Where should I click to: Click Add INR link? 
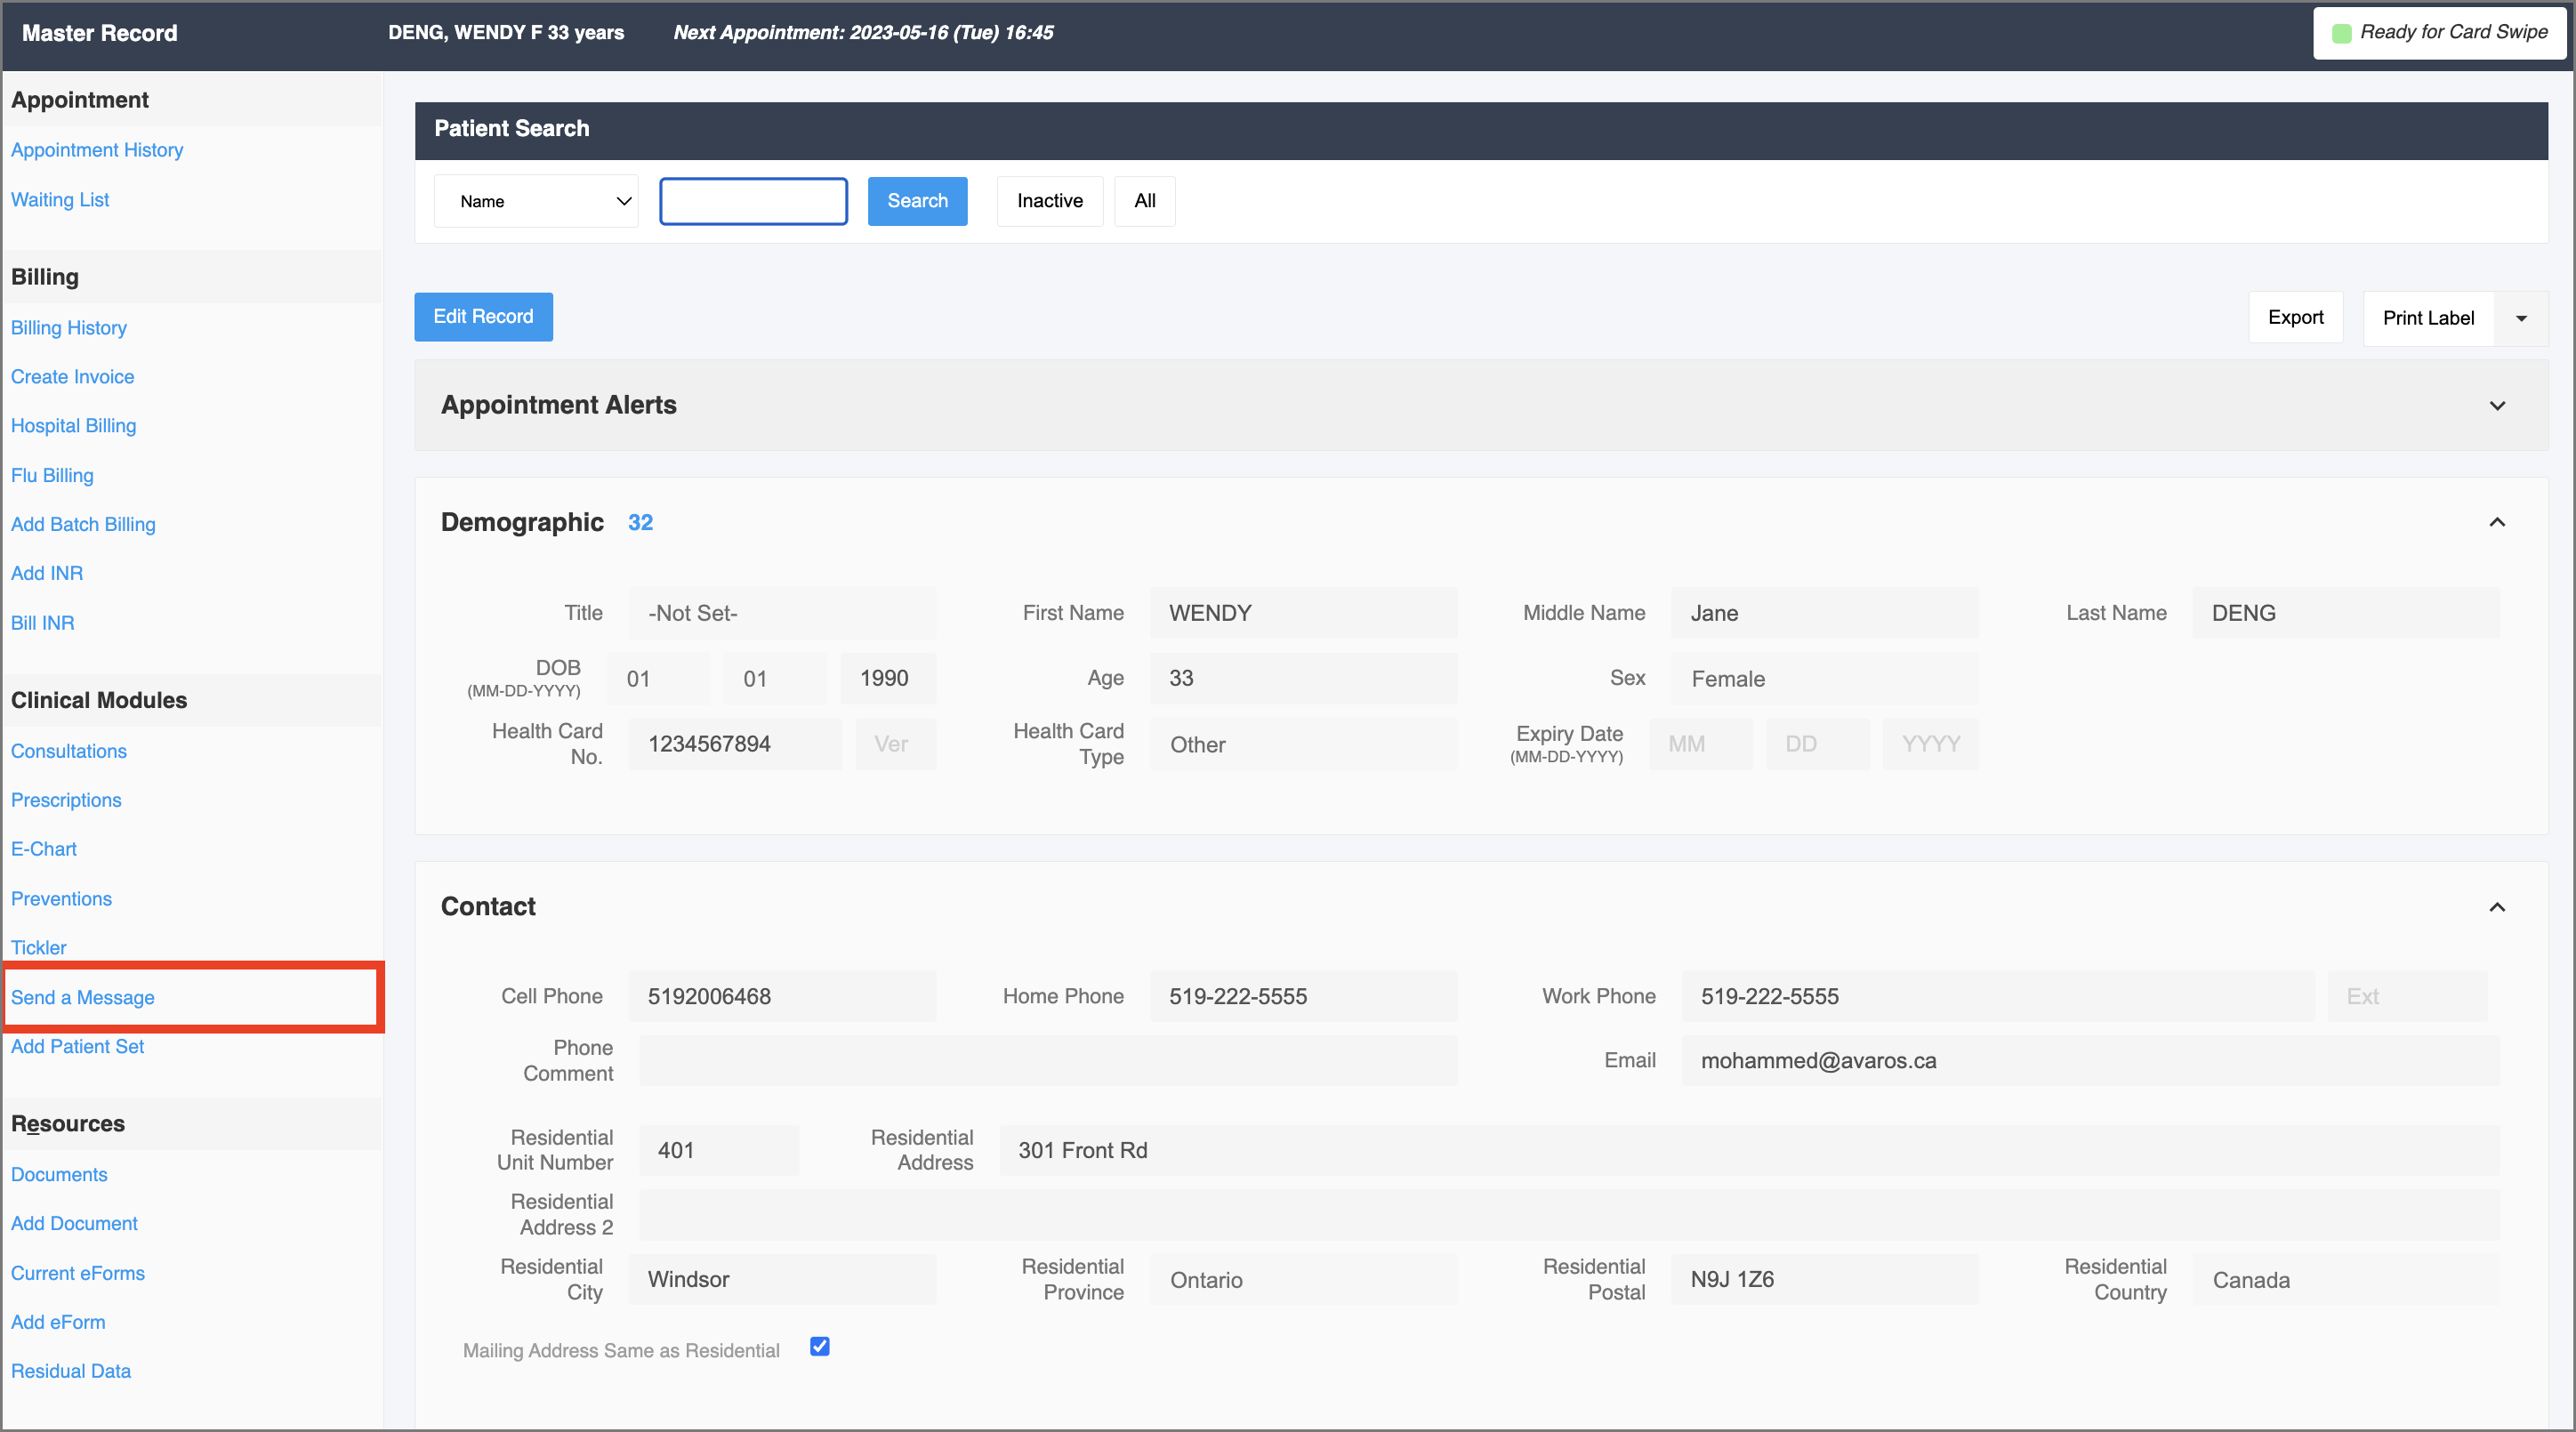[47, 573]
